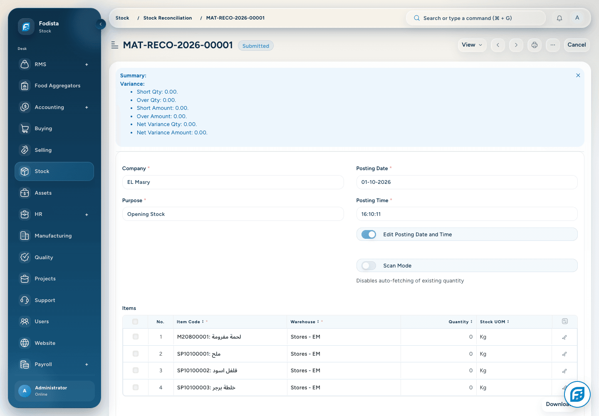Go to the Stock breadcrumb link

tap(122, 18)
